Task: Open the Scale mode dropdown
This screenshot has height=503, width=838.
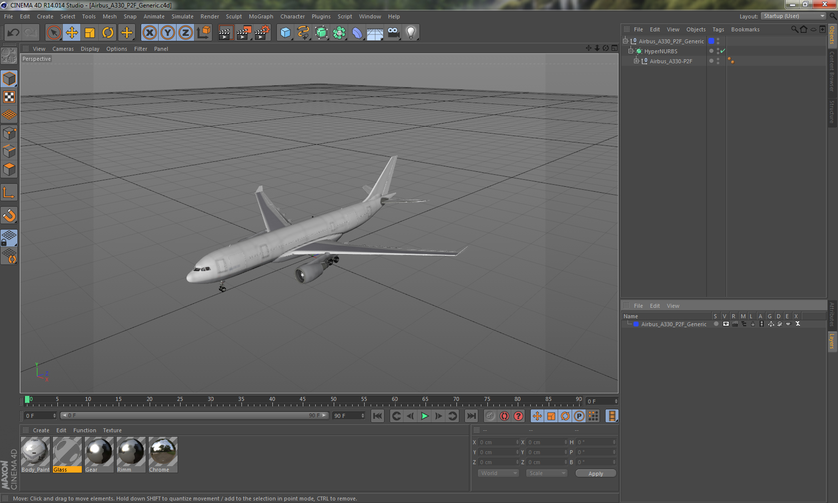Action: [x=547, y=473]
